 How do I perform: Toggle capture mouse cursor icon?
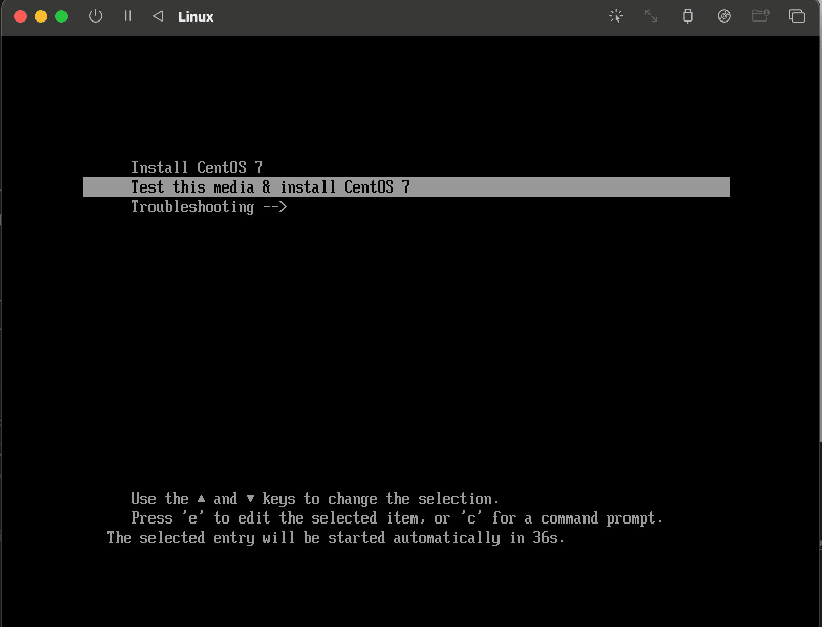click(x=616, y=16)
